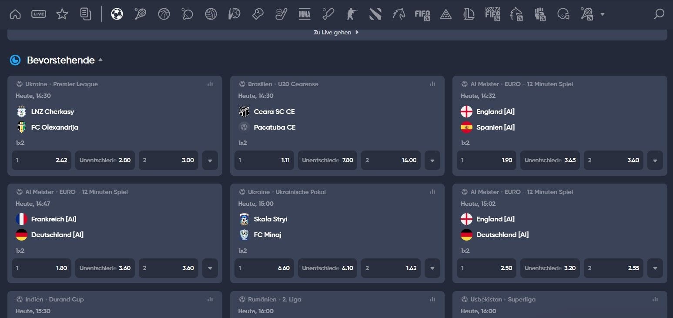Select the Volta FIFA 24 icon
Screen dimensions: 673x318
493,14
